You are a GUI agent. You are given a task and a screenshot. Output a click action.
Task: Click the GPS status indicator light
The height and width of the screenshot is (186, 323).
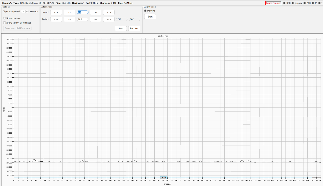coord(284,3)
